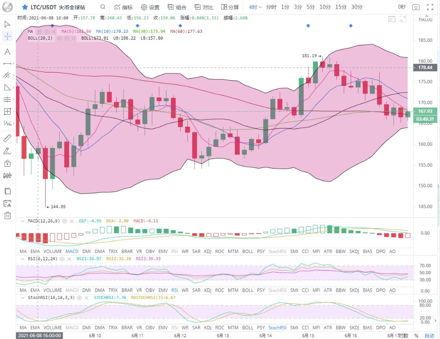Remove the StochRSI indicator with its X
The height and width of the screenshot is (339, 440).
click(88, 298)
